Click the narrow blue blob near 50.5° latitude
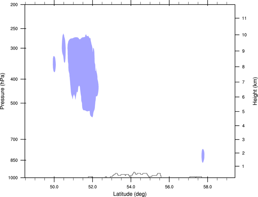Screen dimensions: 258x197 point(64,48)
